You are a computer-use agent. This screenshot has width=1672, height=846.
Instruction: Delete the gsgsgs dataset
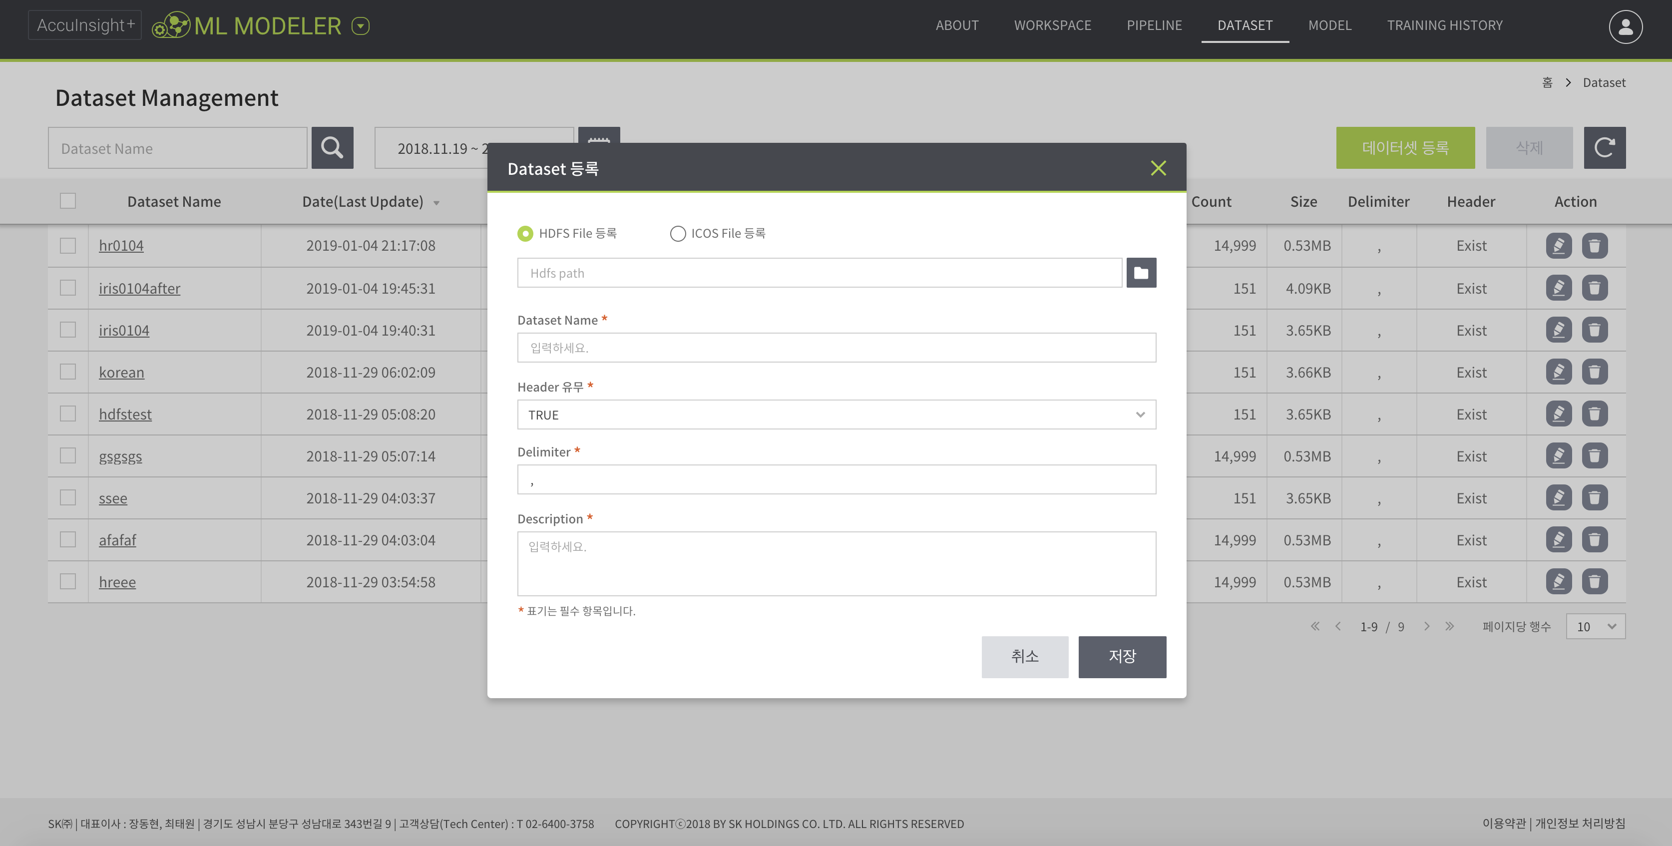1594,456
